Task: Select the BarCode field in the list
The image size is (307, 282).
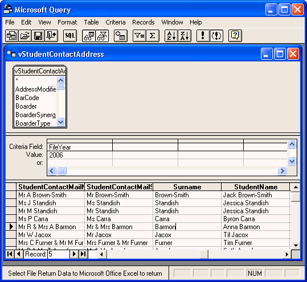Action: [x=35, y=98]
